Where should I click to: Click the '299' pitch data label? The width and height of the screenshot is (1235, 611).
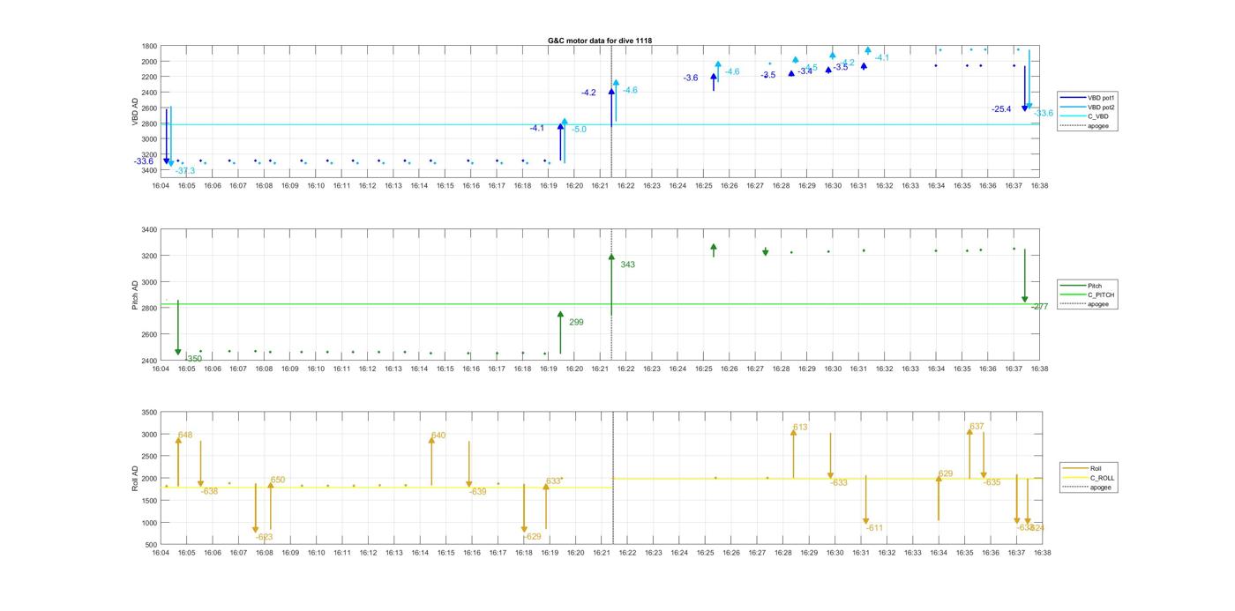576,323
